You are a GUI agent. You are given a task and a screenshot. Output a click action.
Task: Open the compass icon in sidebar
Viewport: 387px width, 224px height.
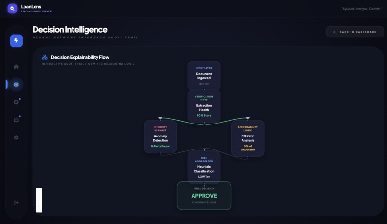16,102
